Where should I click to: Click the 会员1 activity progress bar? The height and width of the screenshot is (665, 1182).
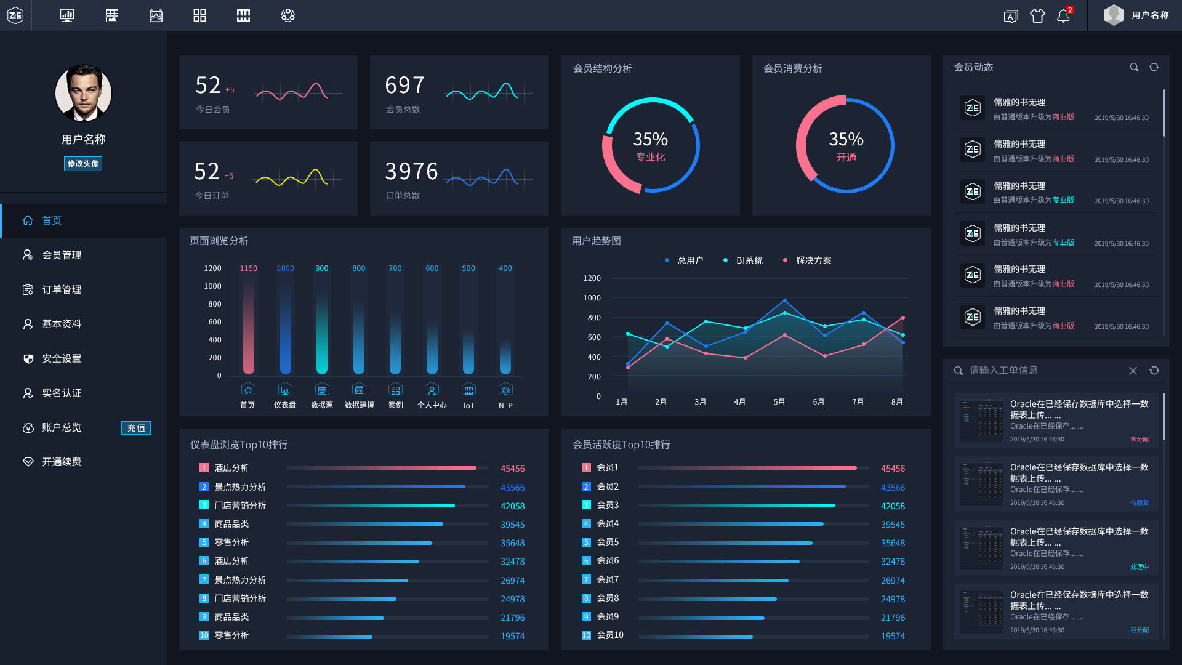tap(753, 468)
